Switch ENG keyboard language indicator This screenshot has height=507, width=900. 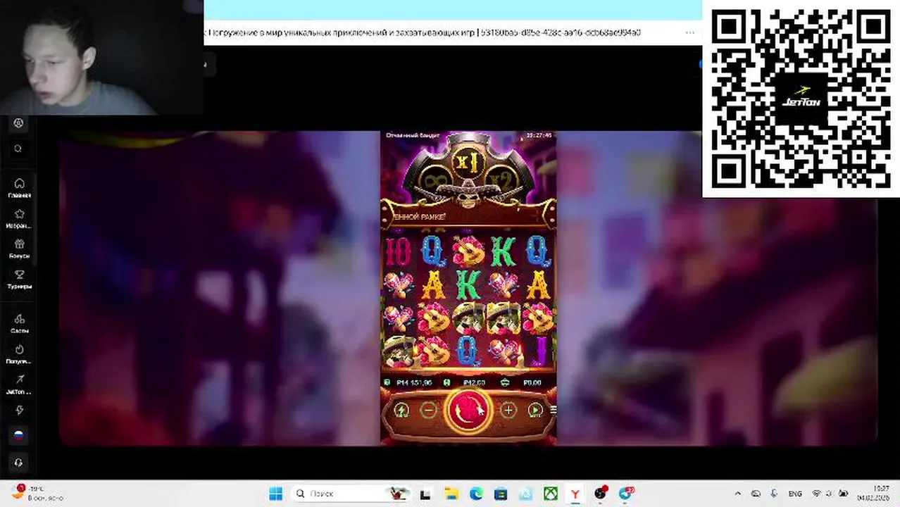point(794,494)
